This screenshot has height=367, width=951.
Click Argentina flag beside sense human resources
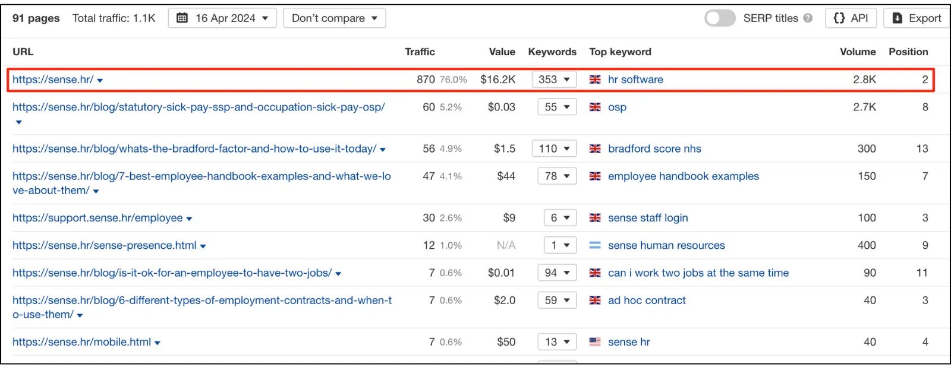pos(595,245)
